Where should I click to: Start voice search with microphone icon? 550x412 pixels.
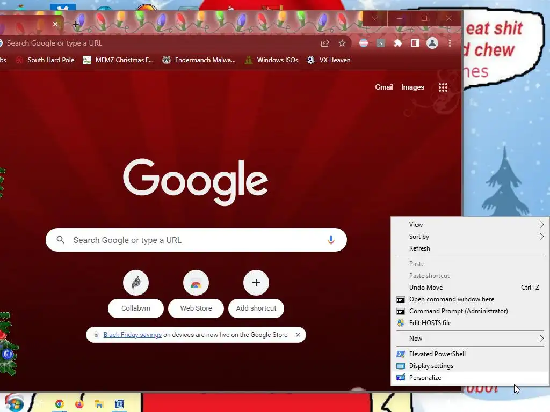[x=331, y=240]
